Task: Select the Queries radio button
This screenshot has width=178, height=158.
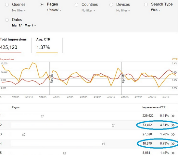Action: [x=7, y=5]
